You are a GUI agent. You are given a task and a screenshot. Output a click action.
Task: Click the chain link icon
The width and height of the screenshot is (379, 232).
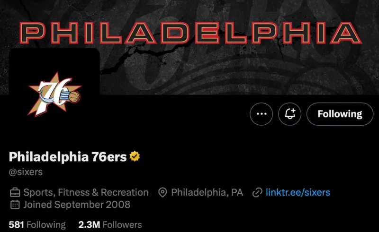(257, 192)
